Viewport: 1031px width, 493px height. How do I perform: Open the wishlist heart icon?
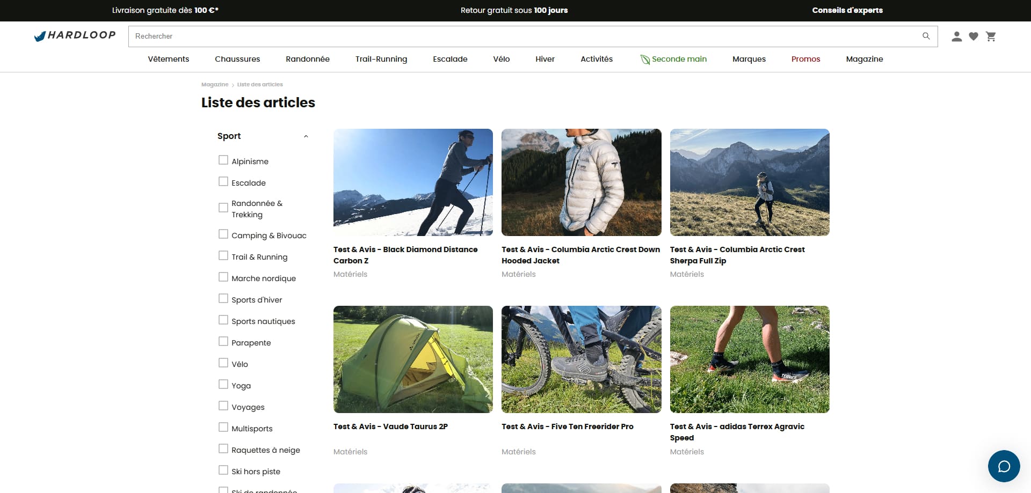click(974, 36)
